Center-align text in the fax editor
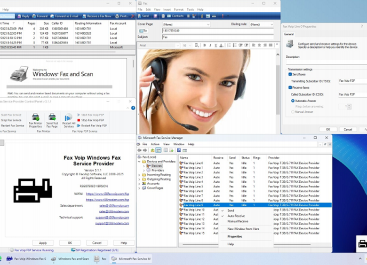Screen dimensions: 367x265 259,45
